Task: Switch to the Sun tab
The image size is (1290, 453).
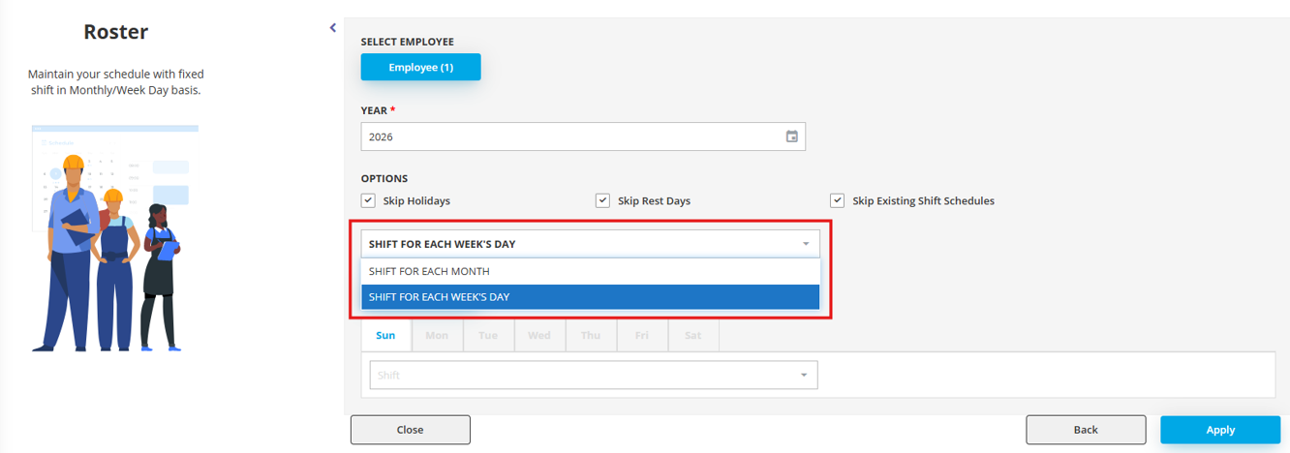Action: pyautogui.click(x=385, y=335)
